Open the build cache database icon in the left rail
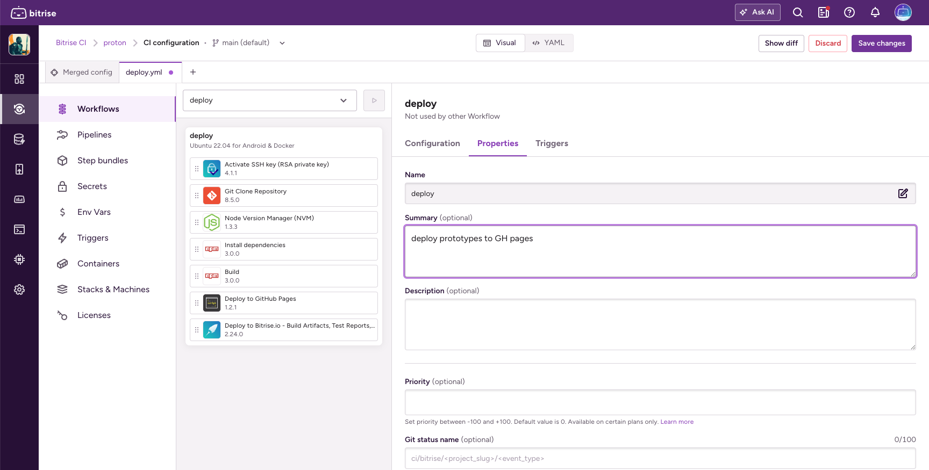929x470 pixels. 19,139
